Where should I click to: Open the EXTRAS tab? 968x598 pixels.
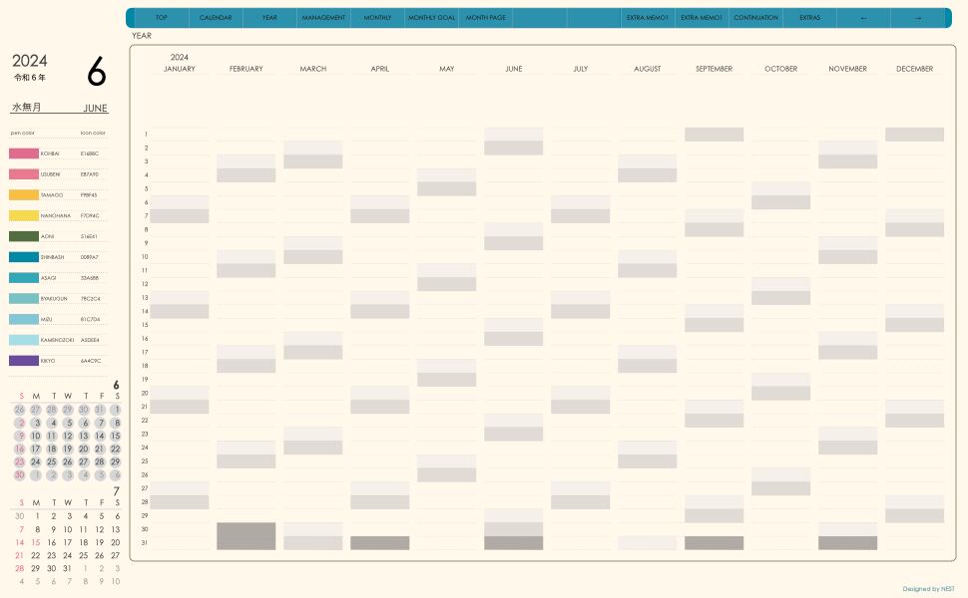click(x=810, y=18)
